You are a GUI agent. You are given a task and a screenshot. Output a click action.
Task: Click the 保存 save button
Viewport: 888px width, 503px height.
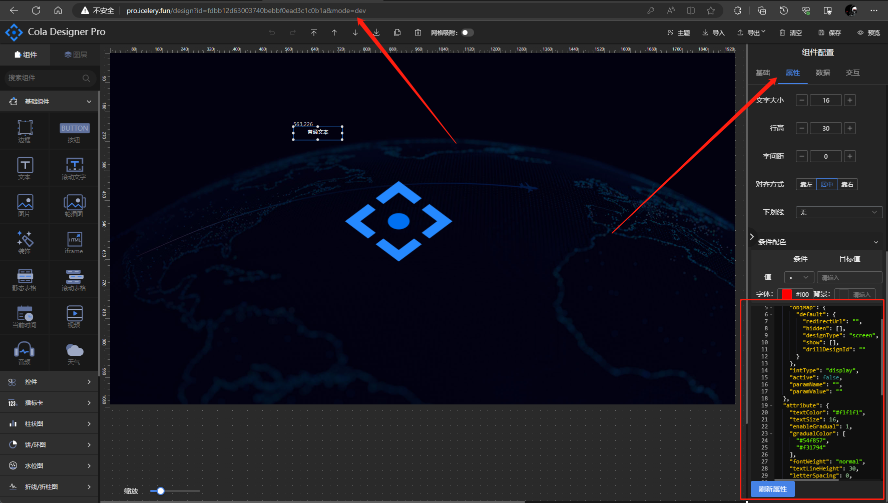[x=829, y=33]
